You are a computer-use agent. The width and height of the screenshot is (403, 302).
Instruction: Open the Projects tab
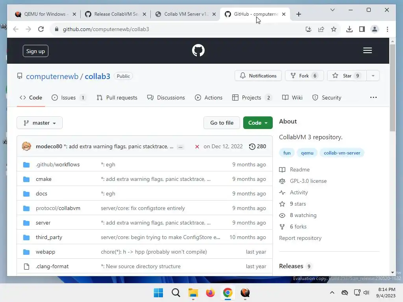pos(251,98)
